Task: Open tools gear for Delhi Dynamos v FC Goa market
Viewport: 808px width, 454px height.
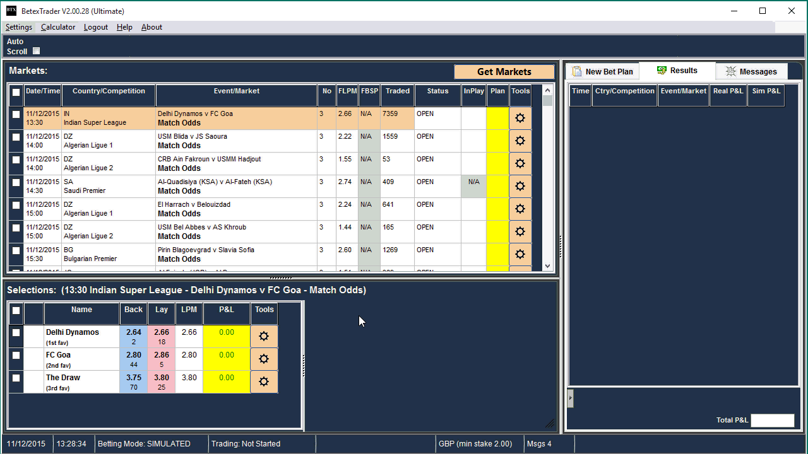Action: click(520, 118)
